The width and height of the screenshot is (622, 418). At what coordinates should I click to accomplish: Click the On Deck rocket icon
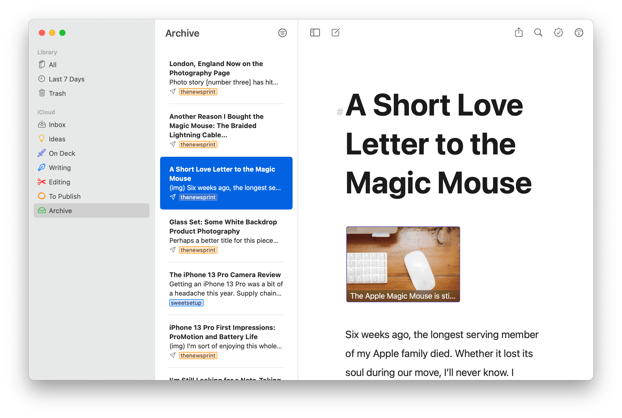click(x=42, y=153)
